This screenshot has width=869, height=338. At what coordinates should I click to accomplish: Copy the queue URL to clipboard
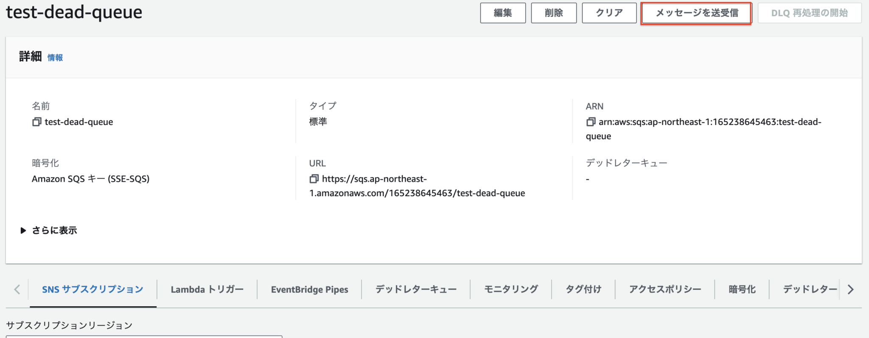pyautogui.click(x=314, y=179)
